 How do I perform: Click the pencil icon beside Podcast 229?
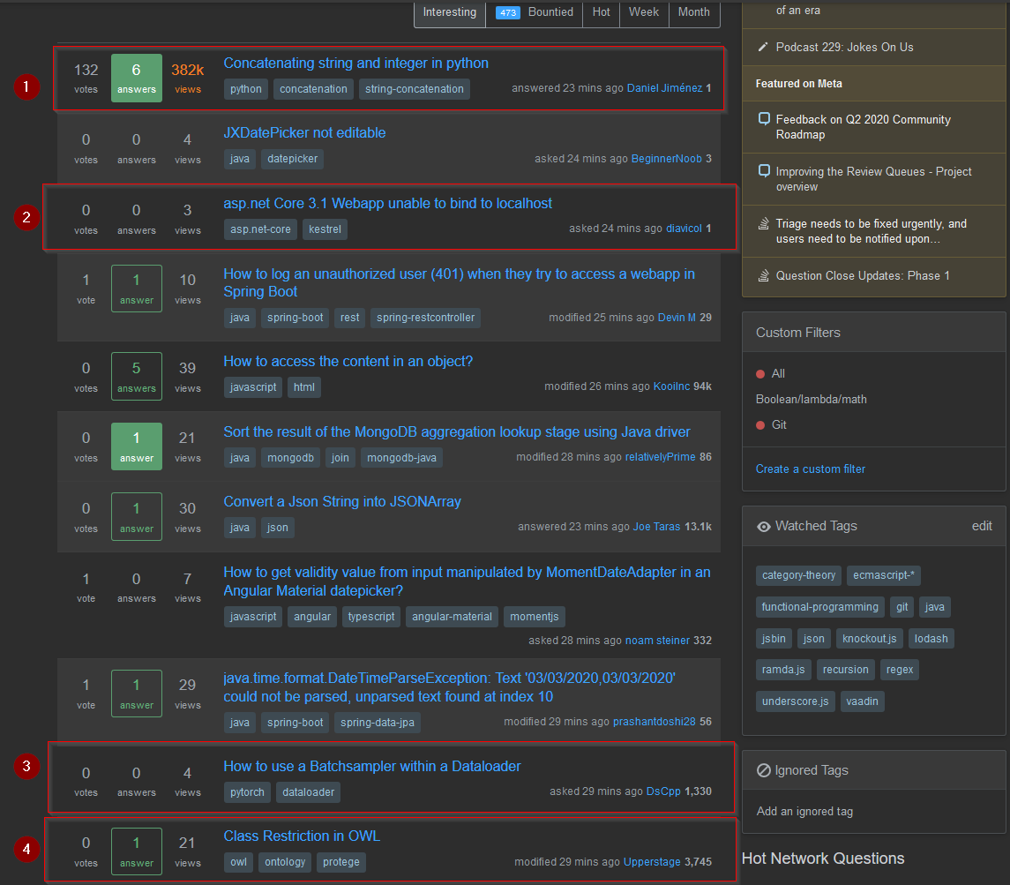(764, 47)
